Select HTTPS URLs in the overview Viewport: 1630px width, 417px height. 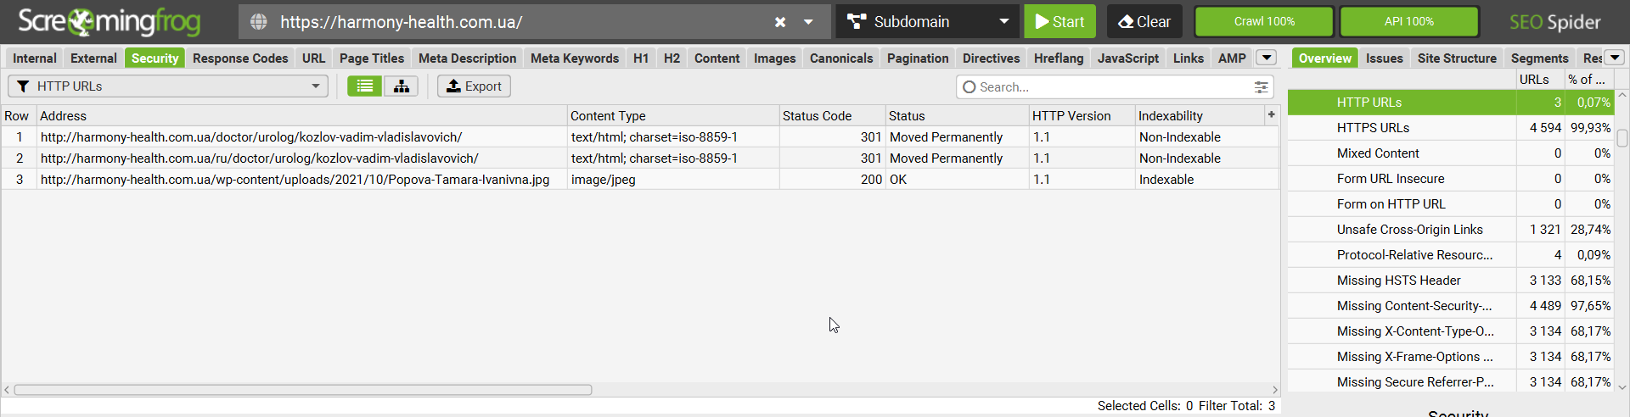click(1450, 127)
